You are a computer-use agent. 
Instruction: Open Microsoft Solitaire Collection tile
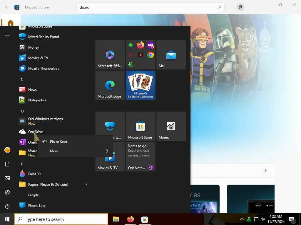[x=141, y=85]
